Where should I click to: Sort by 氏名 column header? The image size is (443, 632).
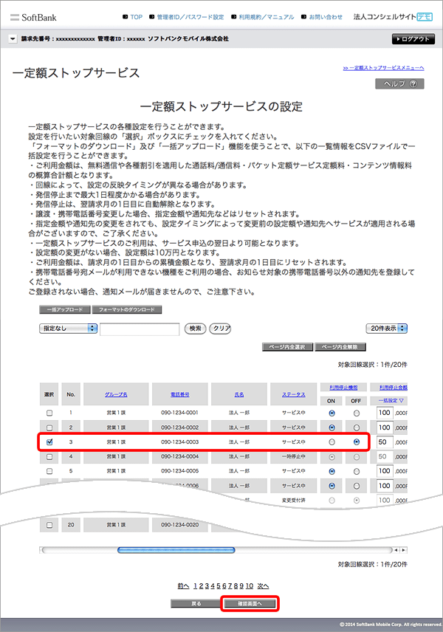239,394
